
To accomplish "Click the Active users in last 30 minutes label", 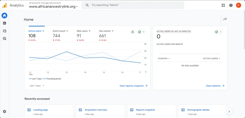I will pos(174,31).
